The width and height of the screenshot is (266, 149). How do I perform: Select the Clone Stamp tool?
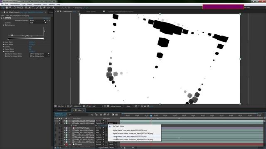41,7
